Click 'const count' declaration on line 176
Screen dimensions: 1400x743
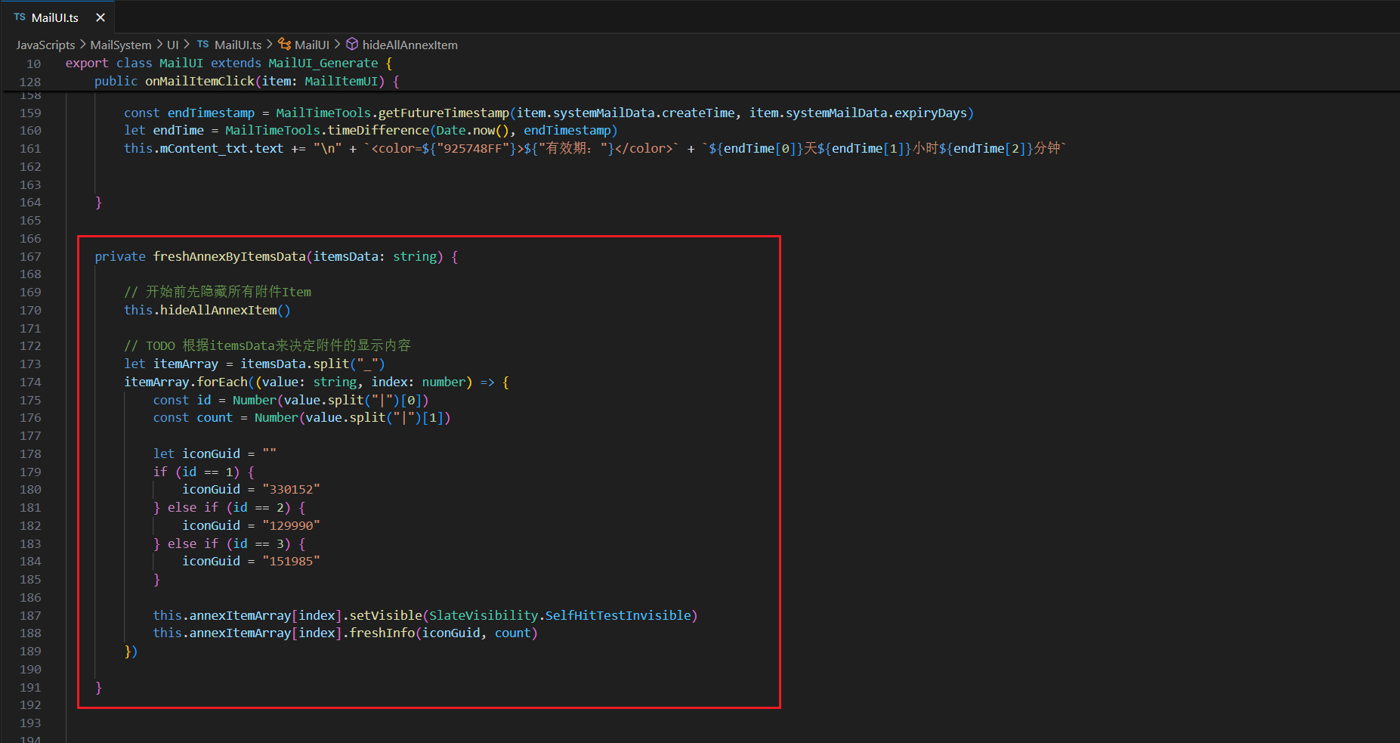pos(193,417)
